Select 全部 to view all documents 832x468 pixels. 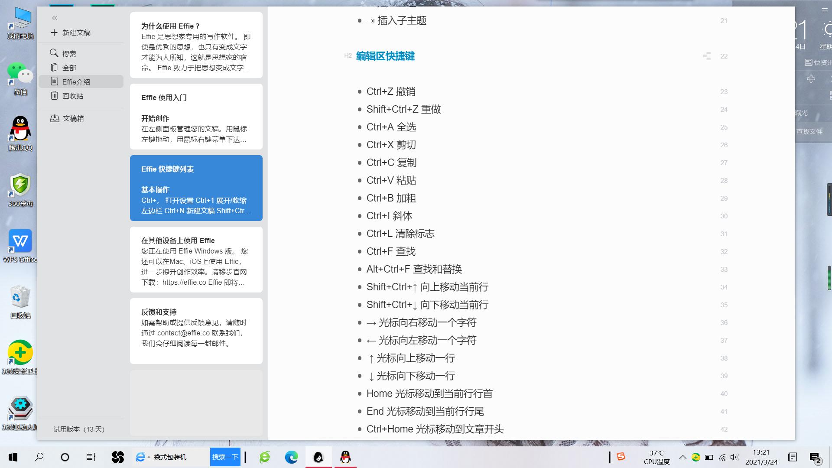click(x=69, y=67)
